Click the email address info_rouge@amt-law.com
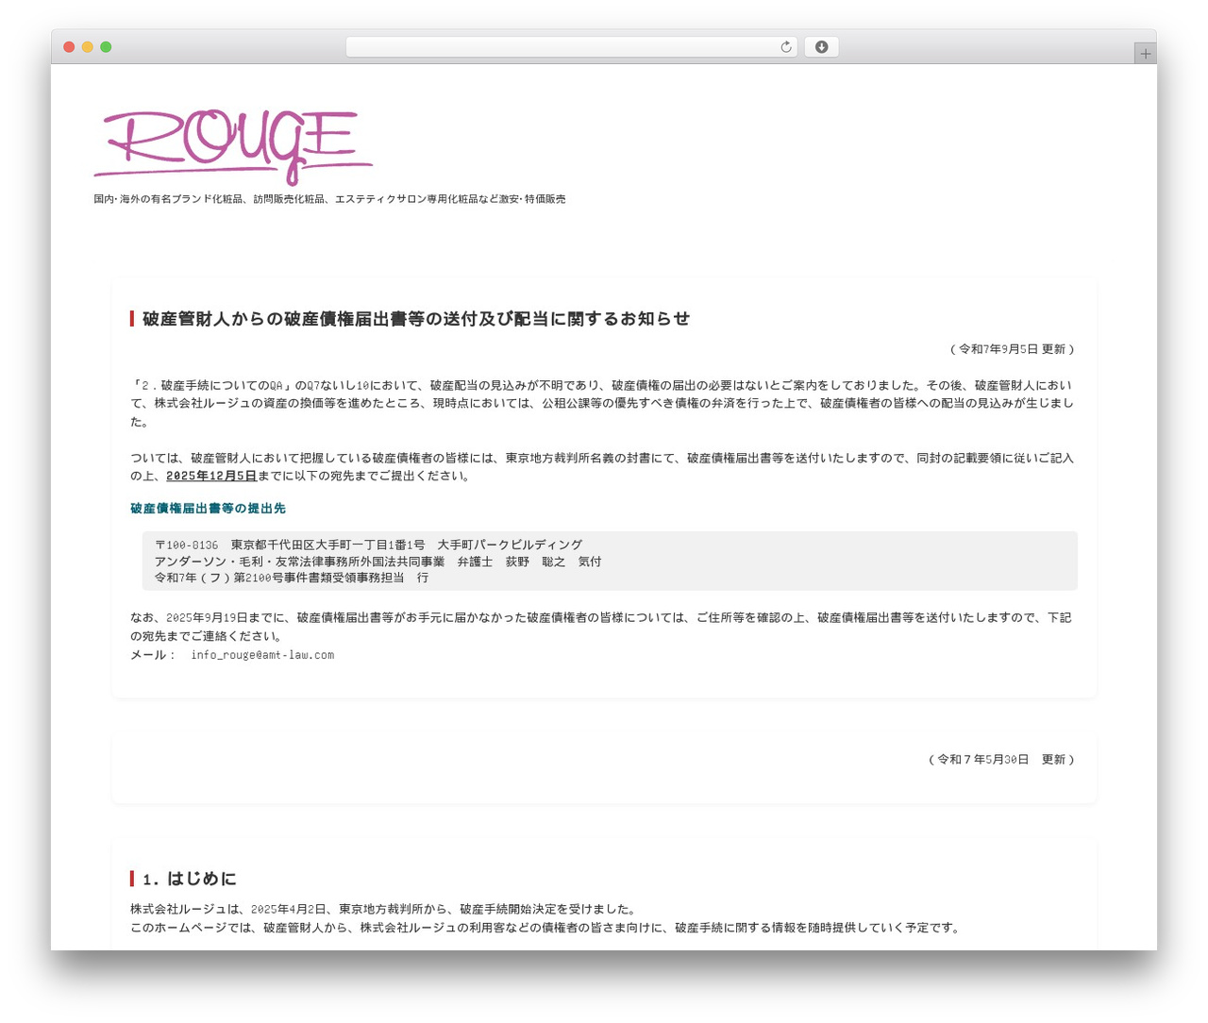This screenshot has width=1208, height=1023. [x=262, y=654]
